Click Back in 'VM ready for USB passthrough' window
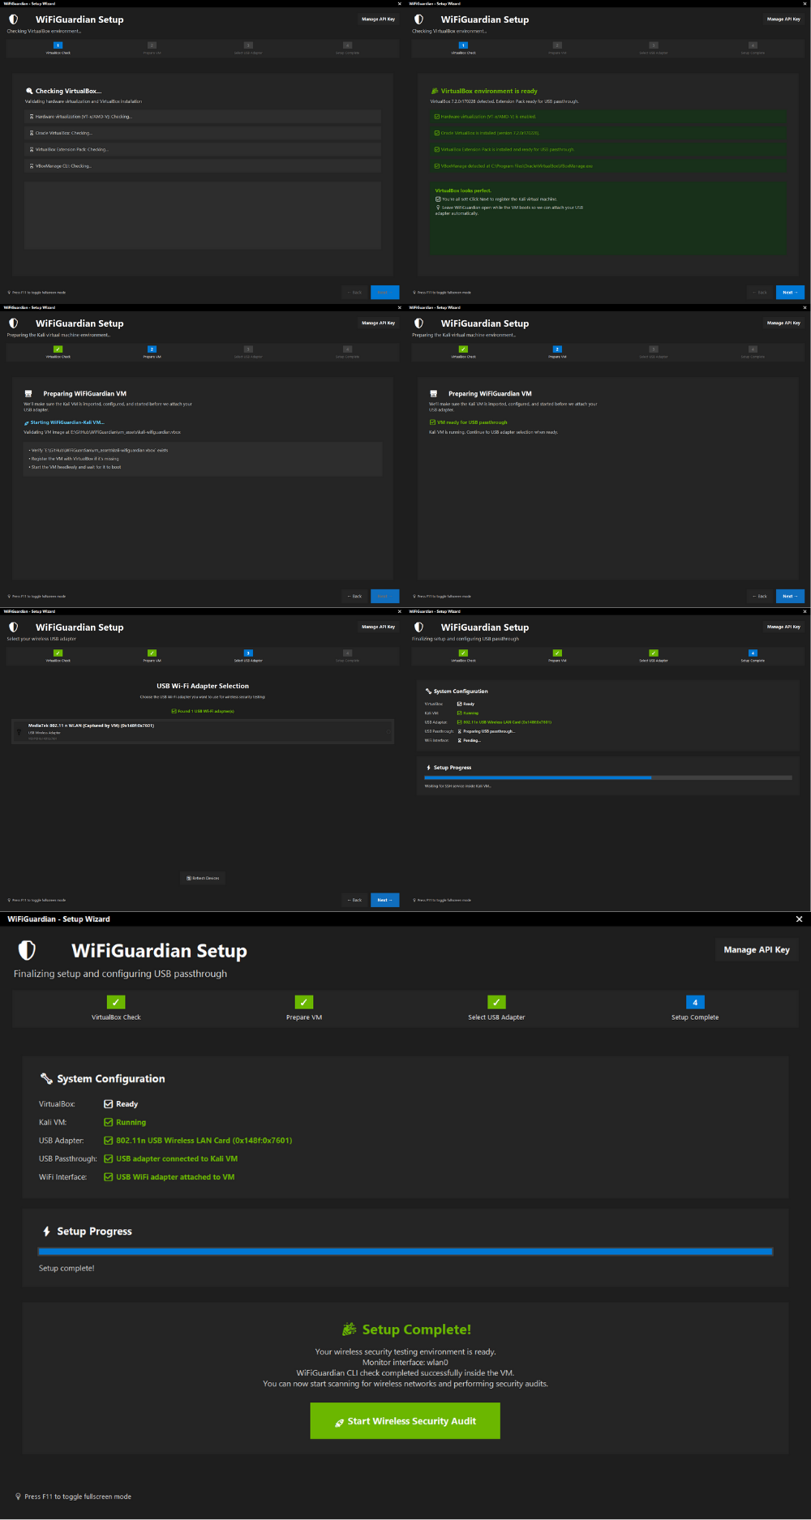This screenshot has width=811, height=1520. coord(760,596)
